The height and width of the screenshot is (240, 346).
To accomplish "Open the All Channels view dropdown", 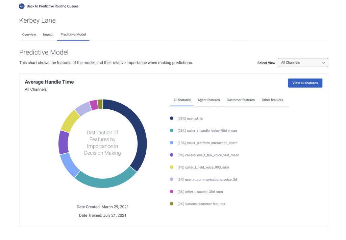I will coord(302,63).
